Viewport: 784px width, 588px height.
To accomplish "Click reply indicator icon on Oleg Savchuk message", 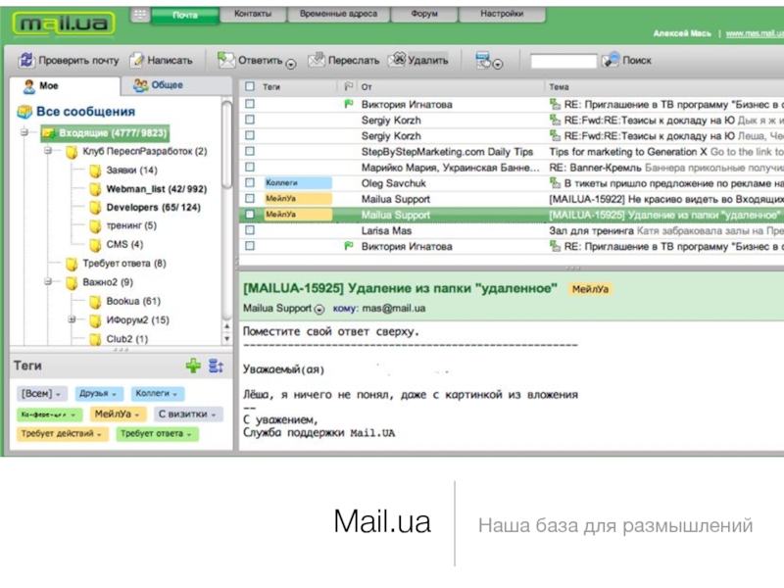I will point(555,183).
